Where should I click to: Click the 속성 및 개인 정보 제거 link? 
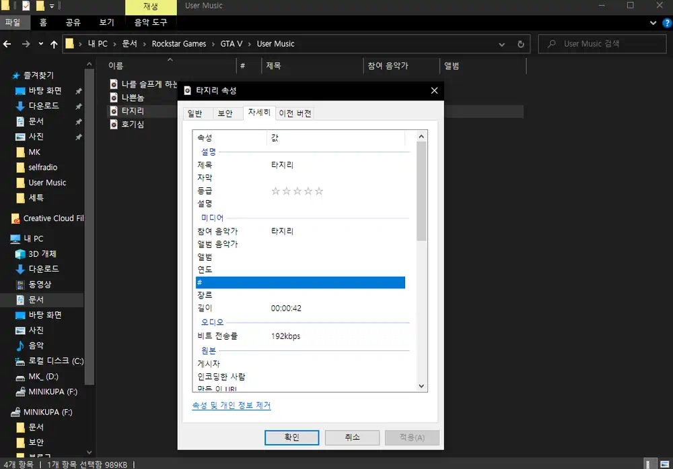pyautogui.click(x=232, y=406)
